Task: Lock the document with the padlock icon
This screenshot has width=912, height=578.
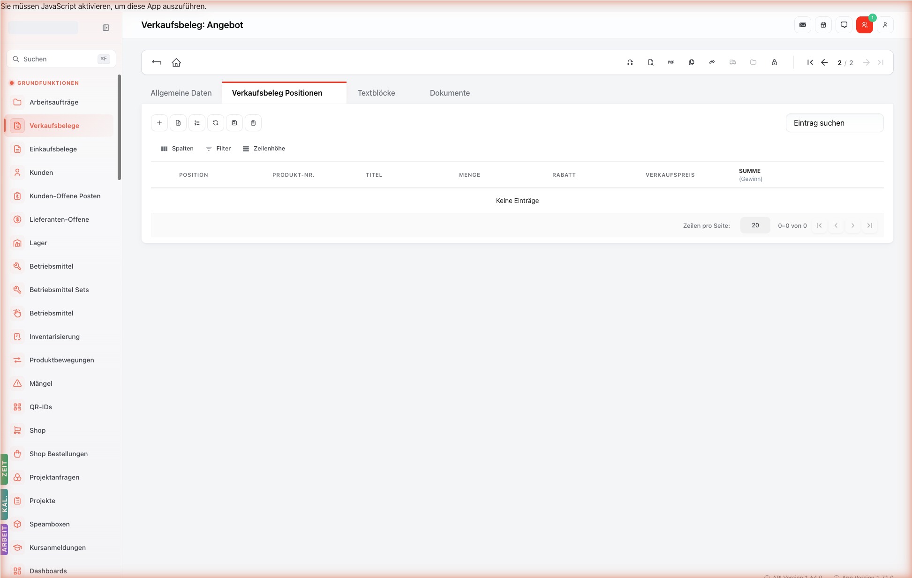Action: click(774, 62)
